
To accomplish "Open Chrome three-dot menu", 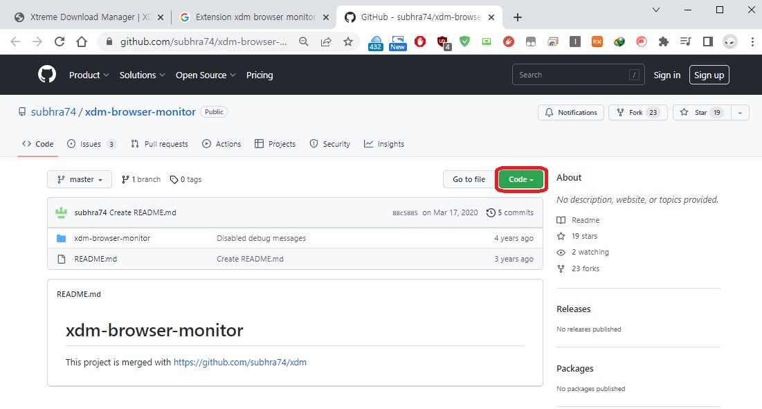I will click(x=752, y=42).
